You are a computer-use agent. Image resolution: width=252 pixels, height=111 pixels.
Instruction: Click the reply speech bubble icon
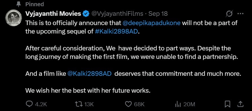tap(29, 105)
